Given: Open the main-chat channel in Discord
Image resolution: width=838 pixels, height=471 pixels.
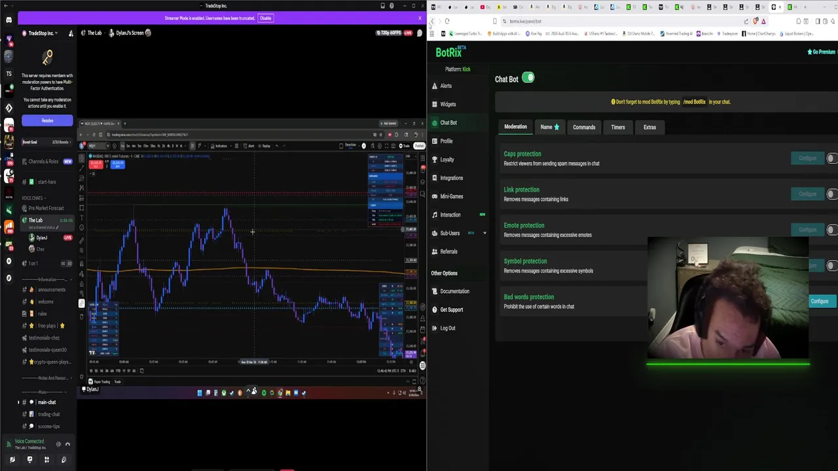Looking at the screenshot, I should 46,402.
